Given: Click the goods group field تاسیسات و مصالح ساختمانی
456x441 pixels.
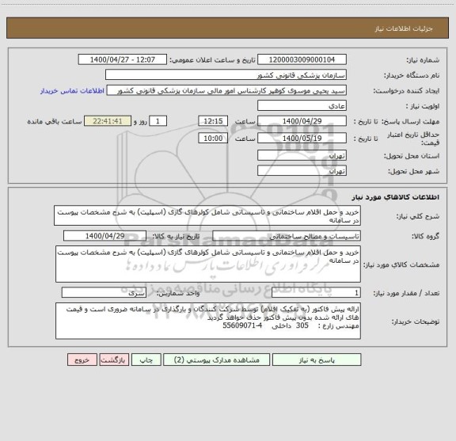Looking at the screenshot, I should tap(287, 236).
